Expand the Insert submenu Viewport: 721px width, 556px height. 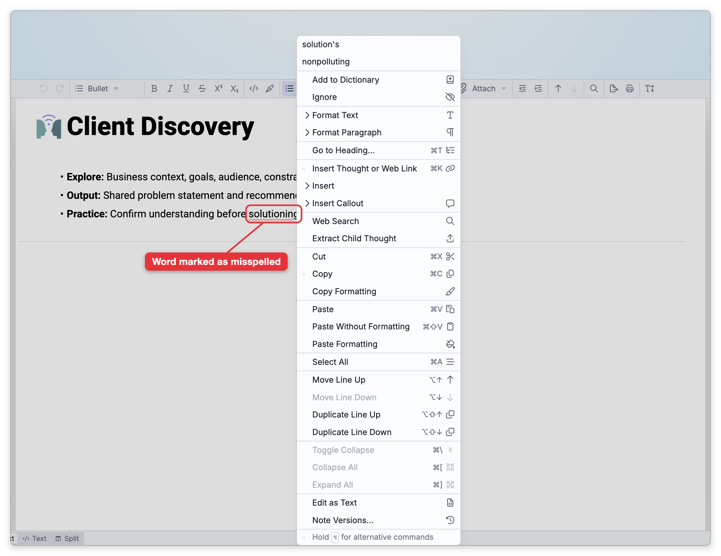378,186
